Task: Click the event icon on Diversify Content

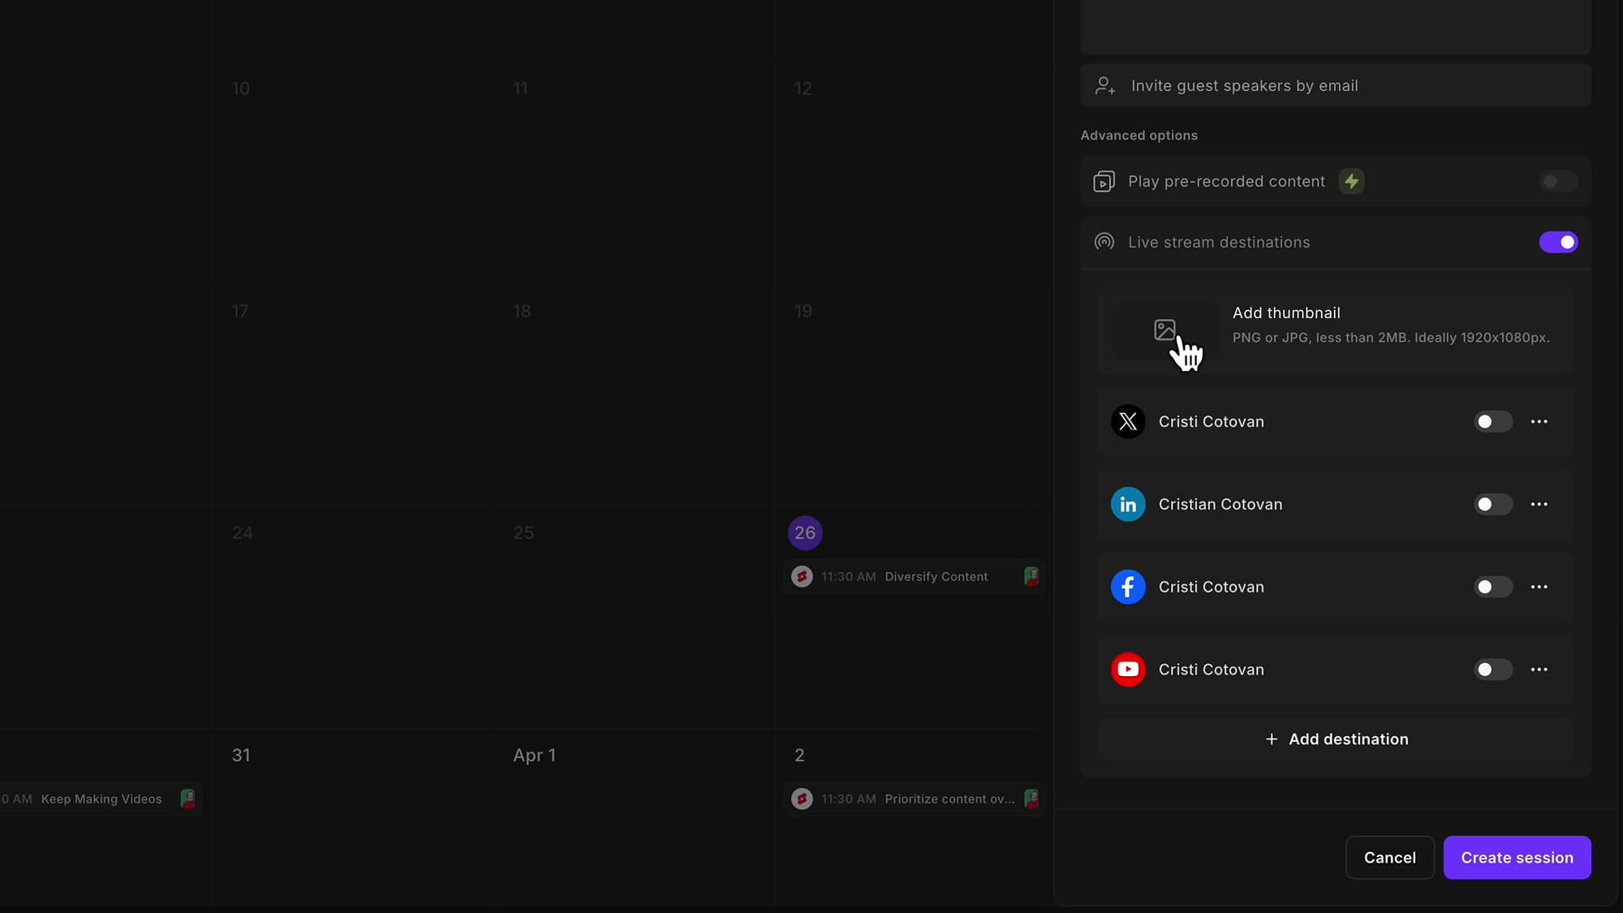Action: tap(802, 576)
